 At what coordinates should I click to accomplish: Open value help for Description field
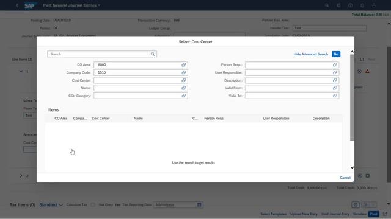click(x=335, y=80)
